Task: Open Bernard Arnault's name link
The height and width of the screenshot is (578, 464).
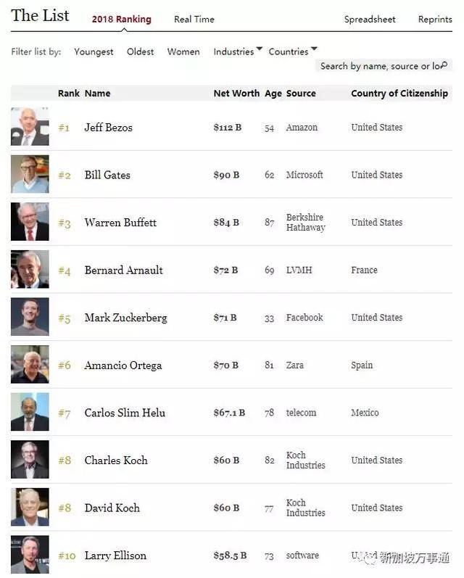Action: pyautogui.click(x=123, y=270)
